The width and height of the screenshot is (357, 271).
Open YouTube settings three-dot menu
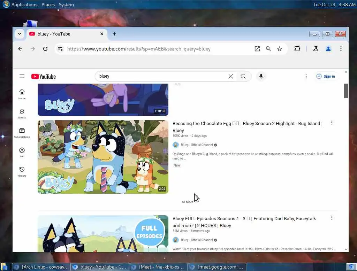click(306, 76)
